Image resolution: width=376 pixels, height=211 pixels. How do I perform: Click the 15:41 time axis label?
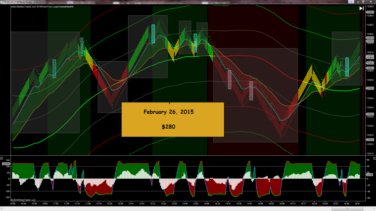[x=357, y=204]
